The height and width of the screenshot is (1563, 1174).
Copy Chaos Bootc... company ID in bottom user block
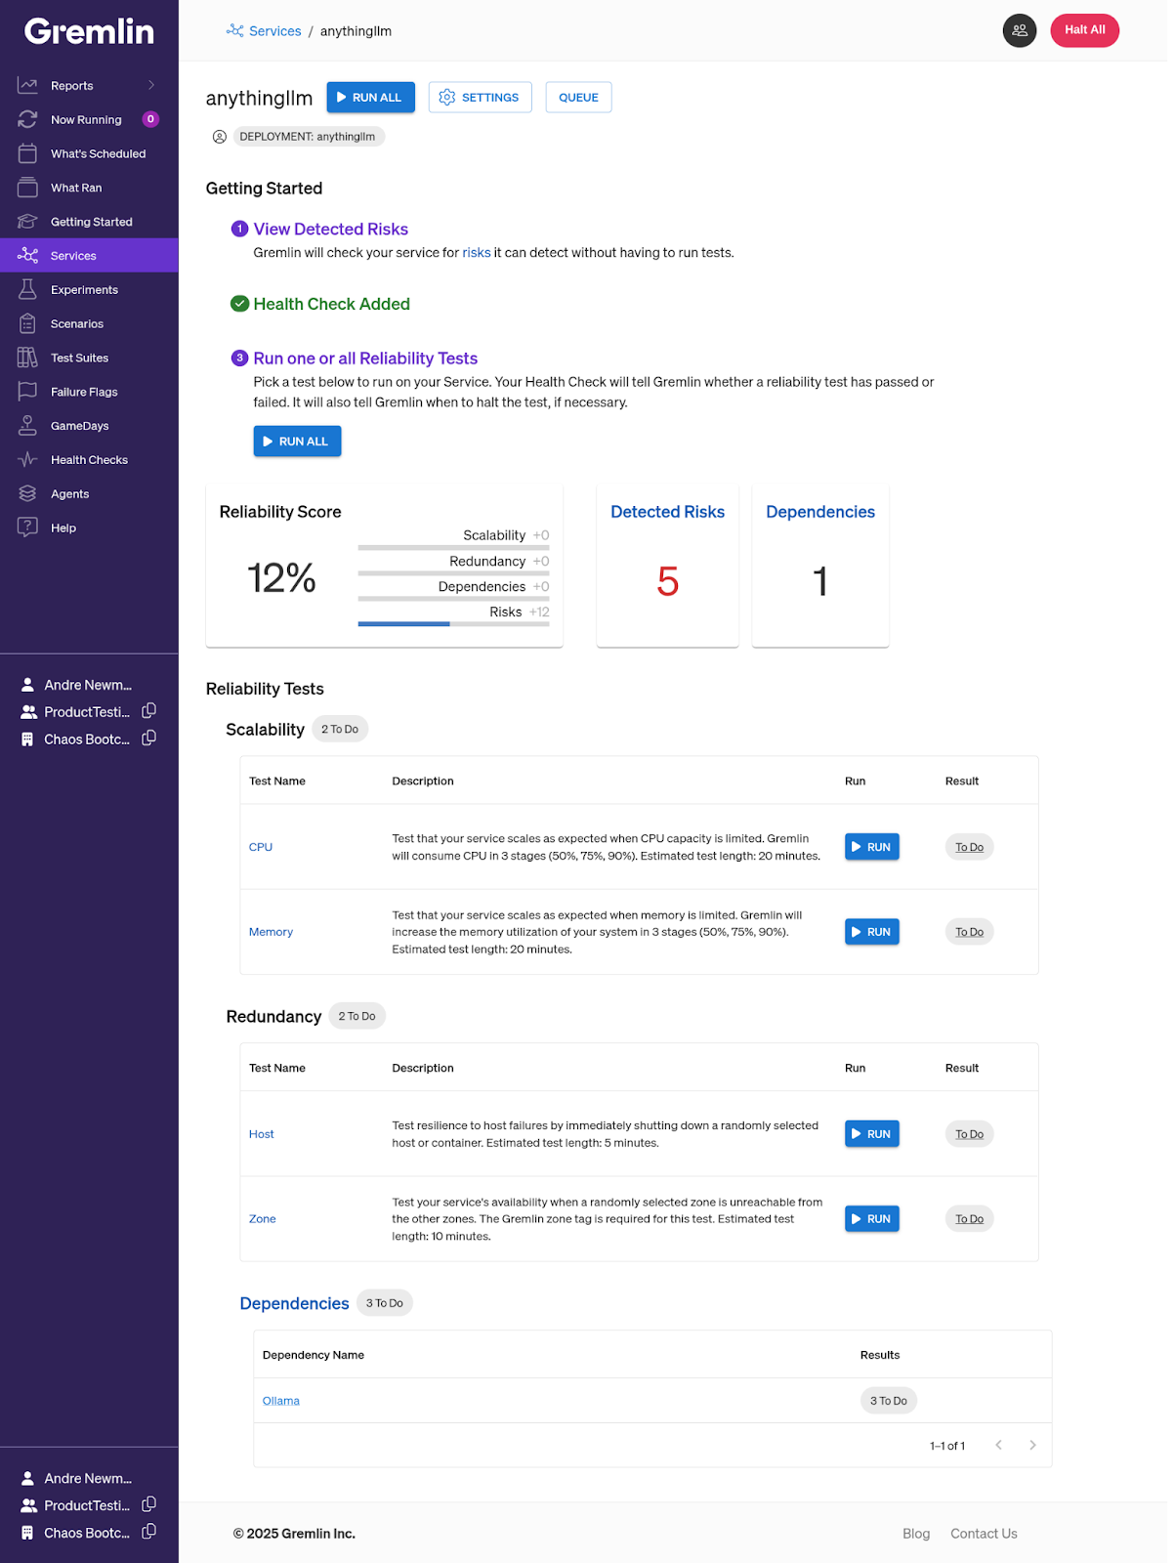click(149, 1532)
